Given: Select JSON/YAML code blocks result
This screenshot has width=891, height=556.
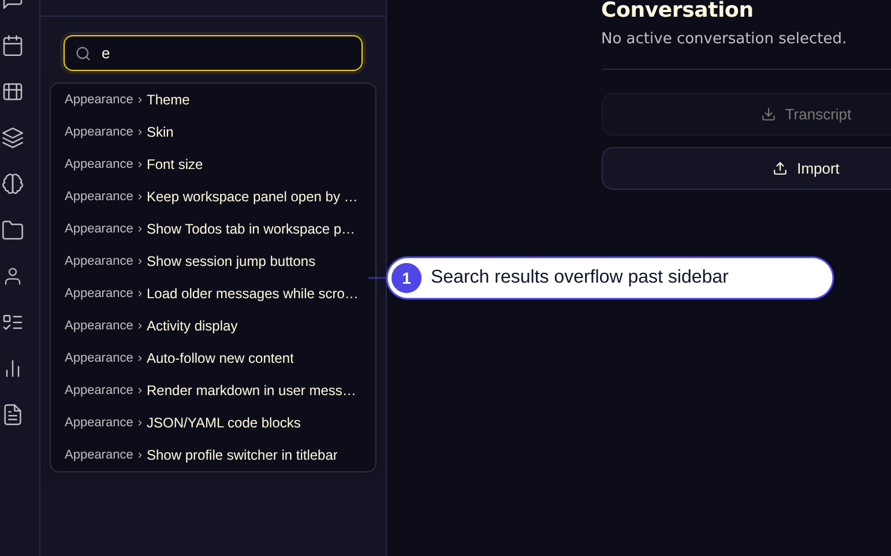Looking at the screenshot, I should pos(213,423).
